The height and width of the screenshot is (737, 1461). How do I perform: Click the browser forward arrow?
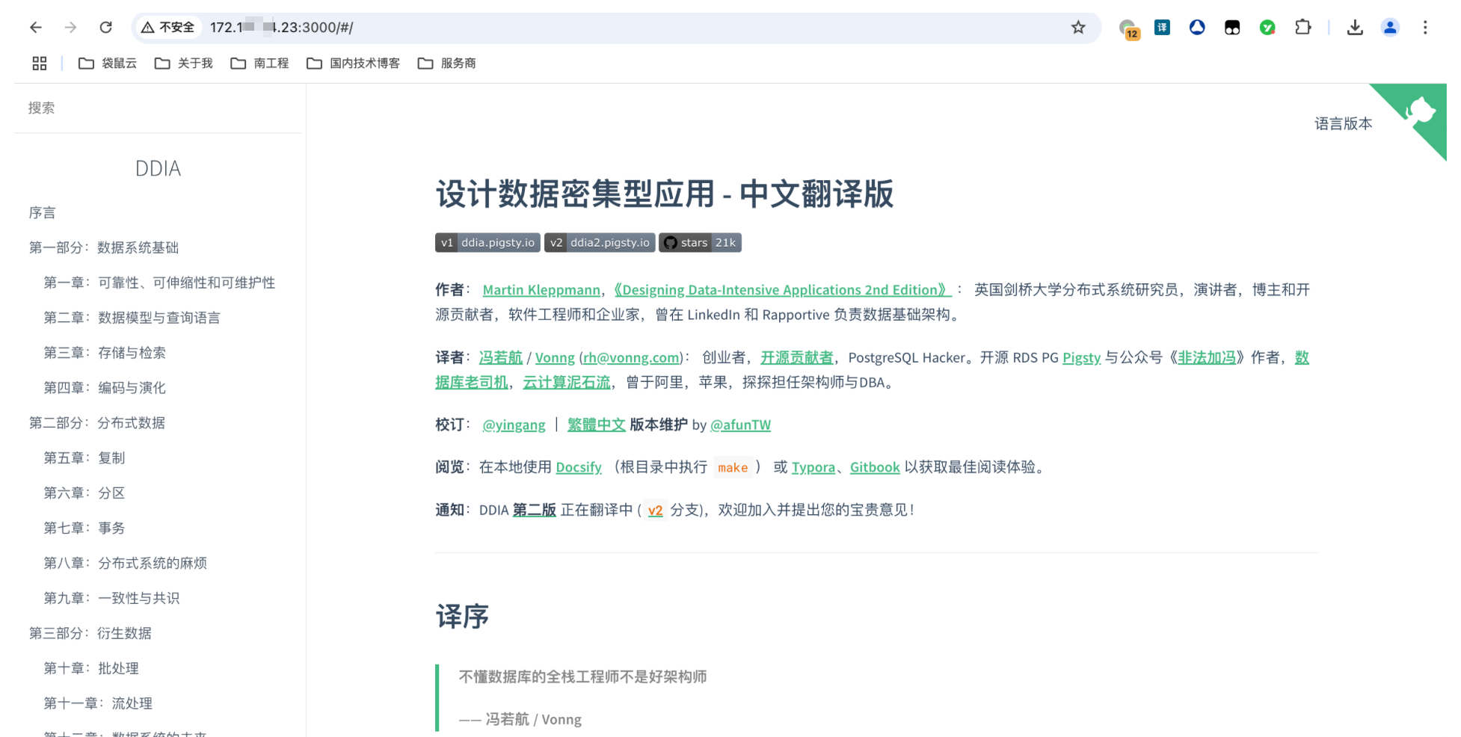[x=71, y=28]
